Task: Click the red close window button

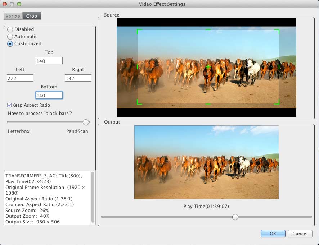Action: pyautogui.click(x=5, y=4)
